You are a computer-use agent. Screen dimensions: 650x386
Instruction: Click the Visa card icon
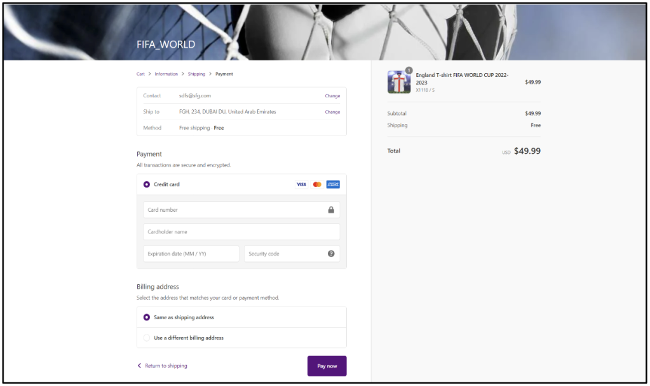301,184
